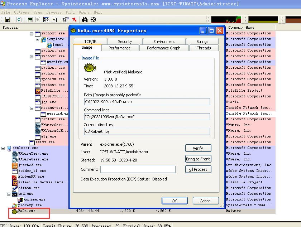Image resolution: width=301 pixels, height=227 pixels.
Task: Click the iexplore.exe Internet Explorer icon
Action: [44, 39]
